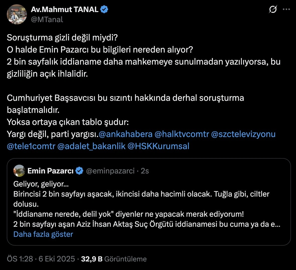Open the "32,9 B Görüntüleme" view count

click(x=114, y=259)
